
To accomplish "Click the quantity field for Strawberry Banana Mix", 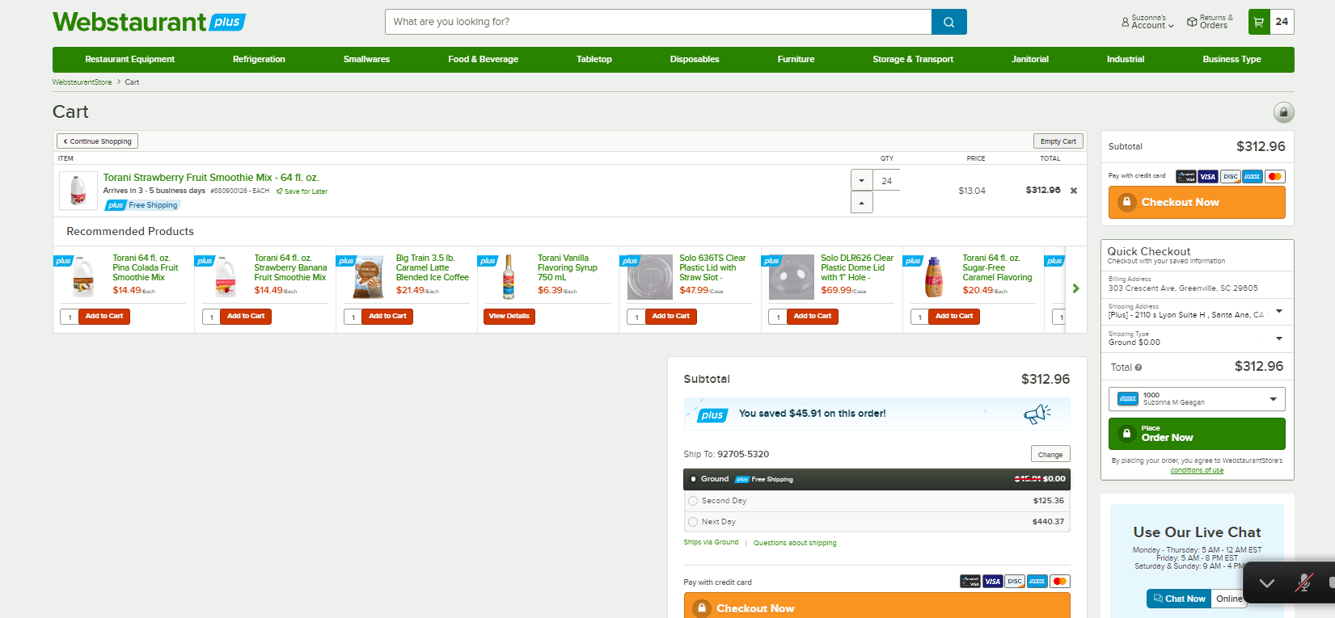I will (212, 317).
